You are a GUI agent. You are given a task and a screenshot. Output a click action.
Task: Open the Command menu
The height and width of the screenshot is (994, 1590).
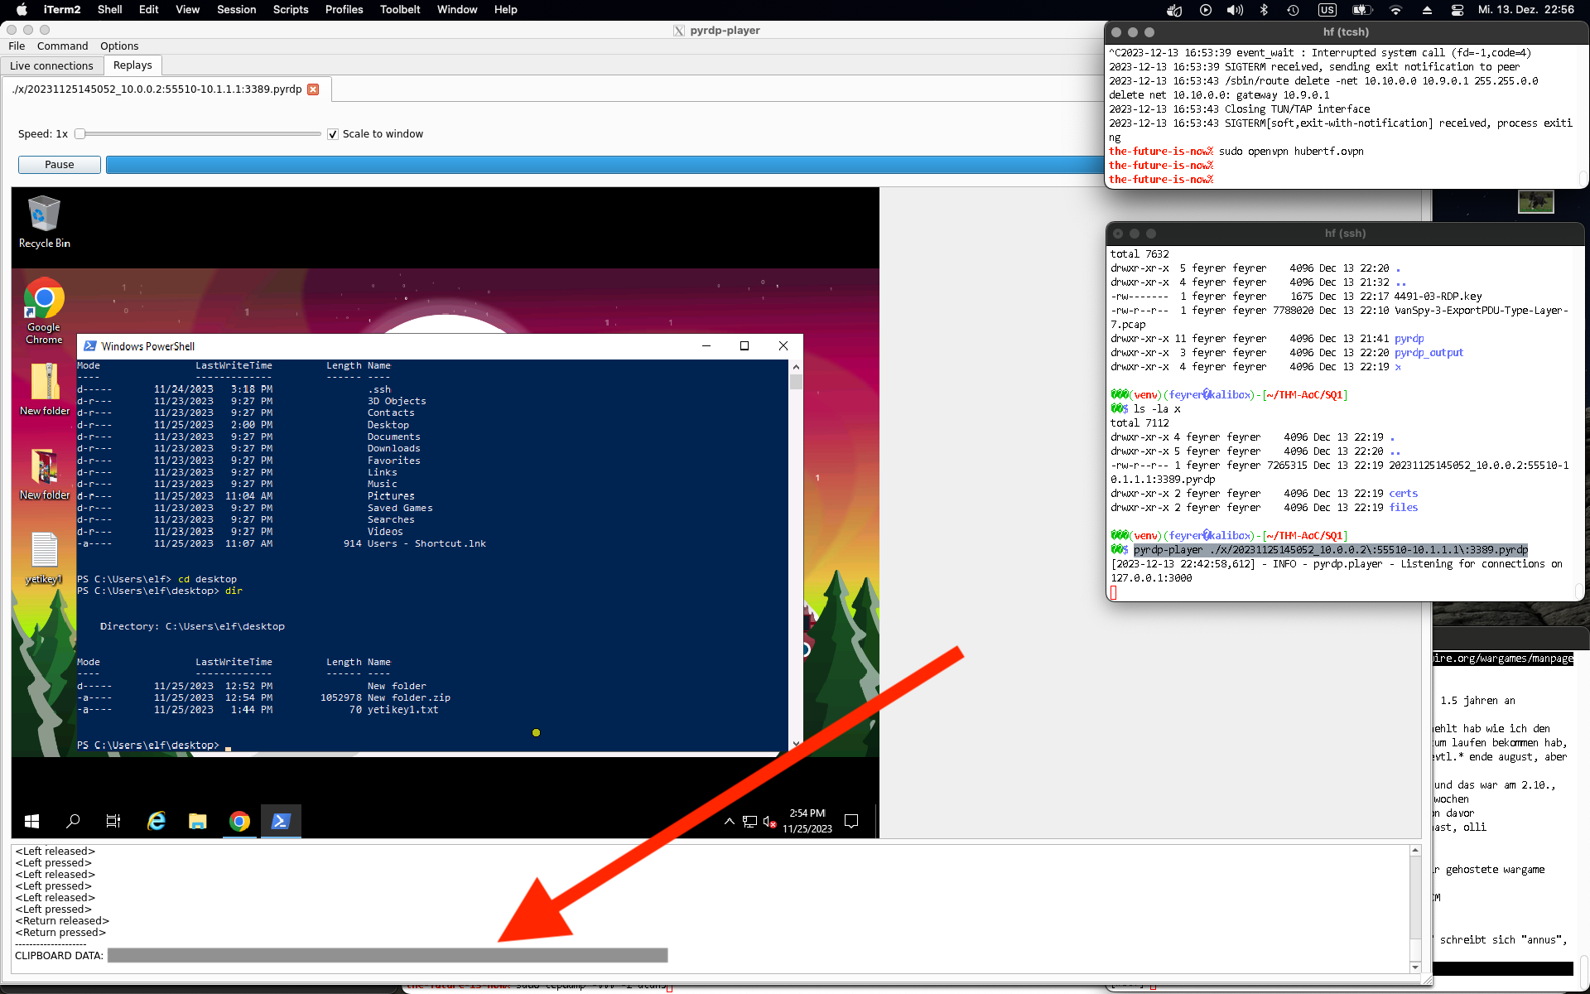(x=62, y=46)
